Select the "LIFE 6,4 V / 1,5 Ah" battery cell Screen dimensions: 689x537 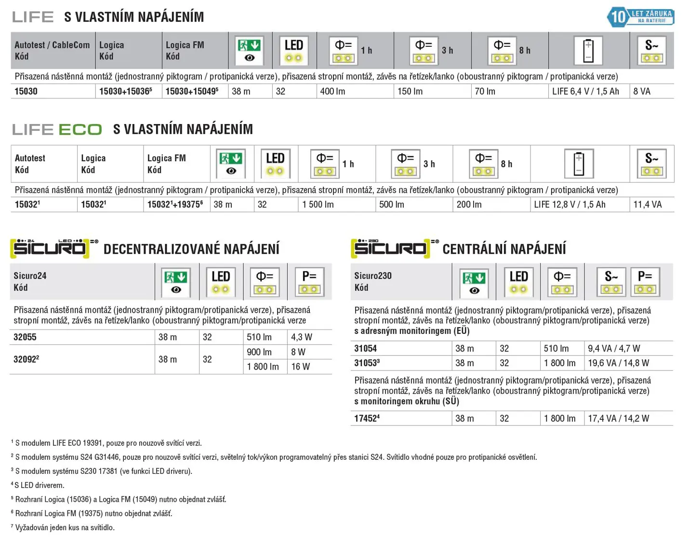pyautogui.click(x=589, y=91)
